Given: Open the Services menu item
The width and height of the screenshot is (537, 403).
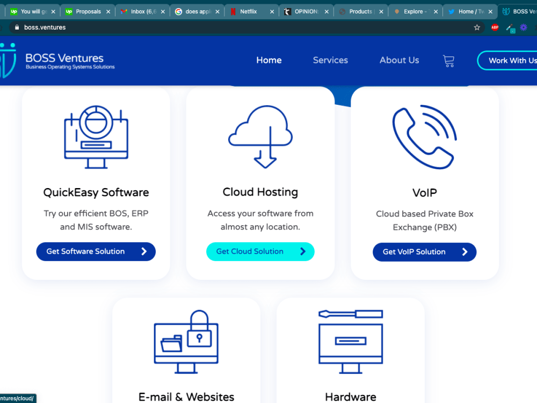Looking at the screenshot, I should pyautogui.click(x=330, y=60).
